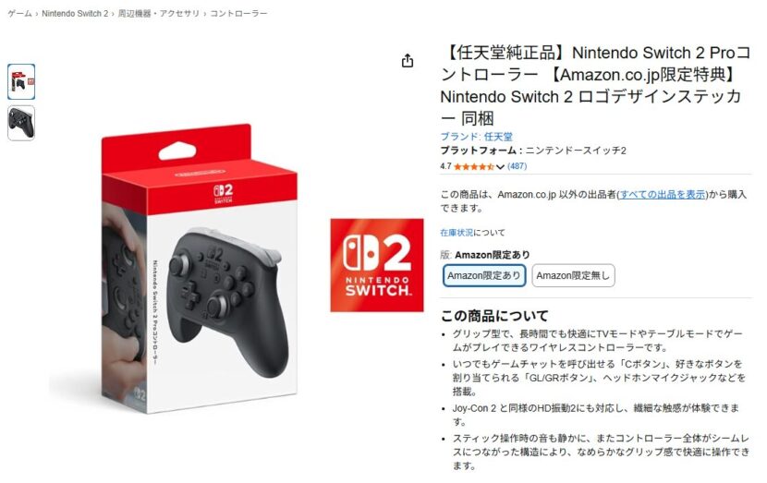Open the 'ブランド: 任天堂' brand link
This screenshot has width=767, height=483.
pyautogui.click(x=476, y=137)
